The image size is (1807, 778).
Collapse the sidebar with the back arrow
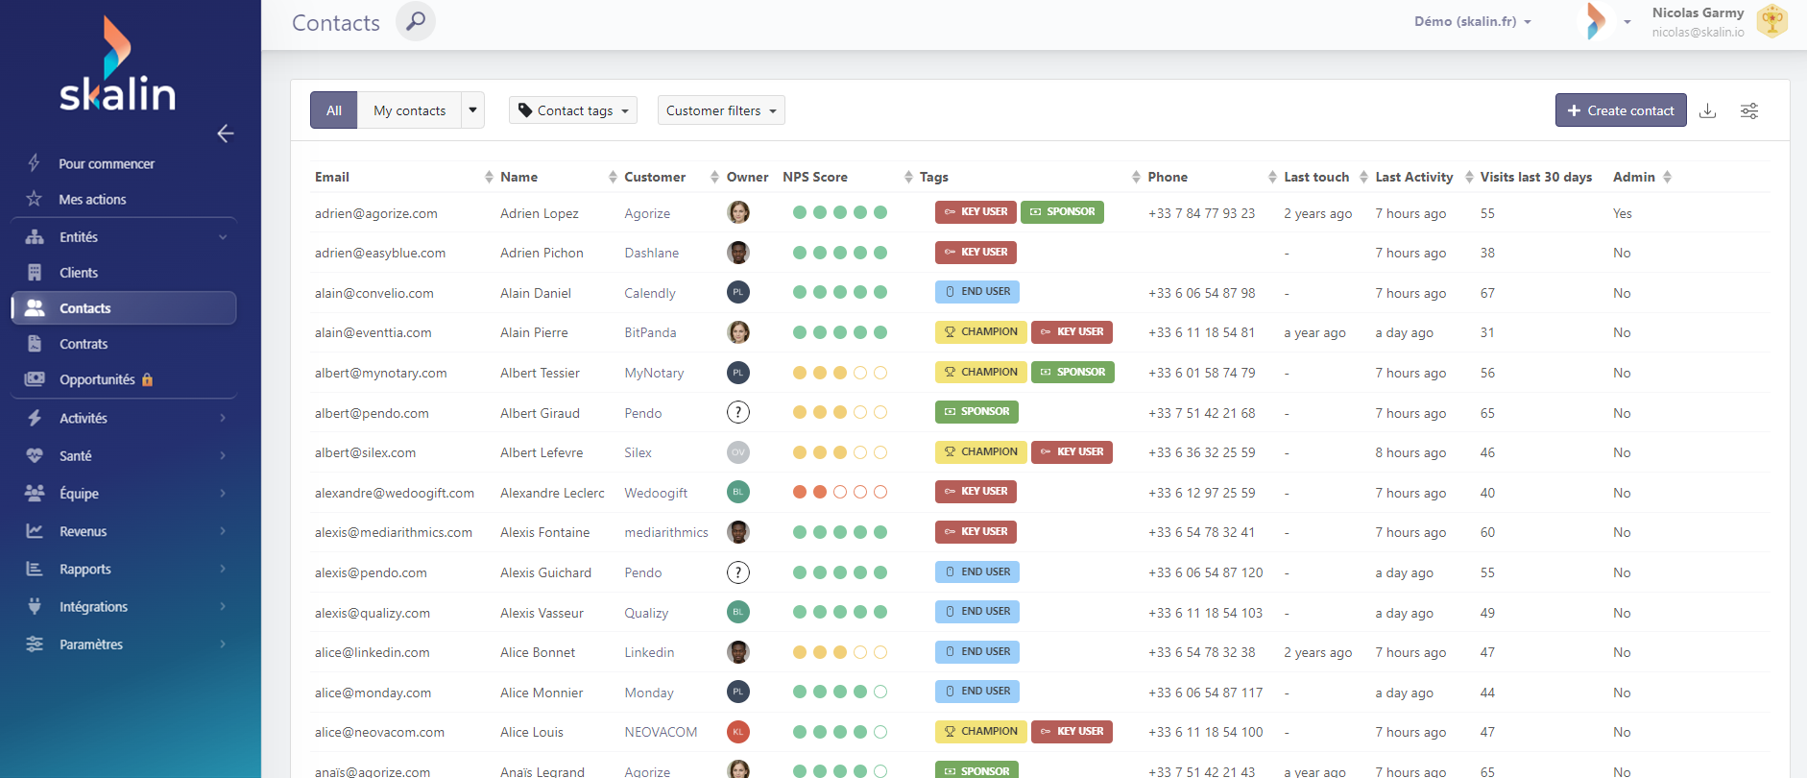click(226, 134)
